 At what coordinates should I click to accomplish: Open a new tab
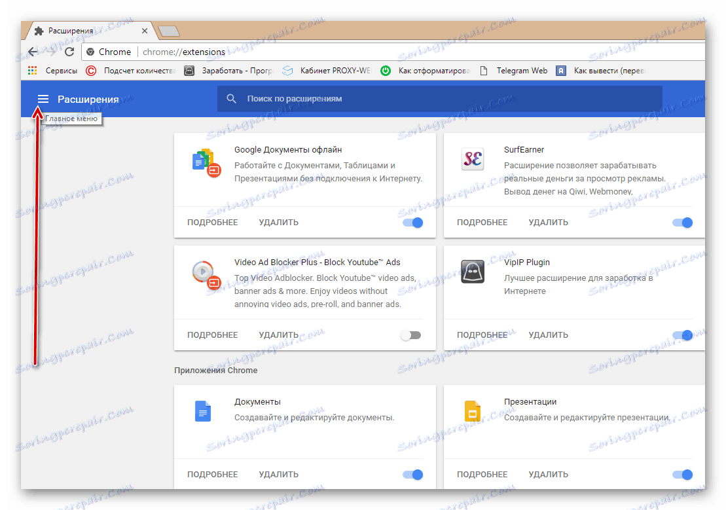tap(169, 31)
